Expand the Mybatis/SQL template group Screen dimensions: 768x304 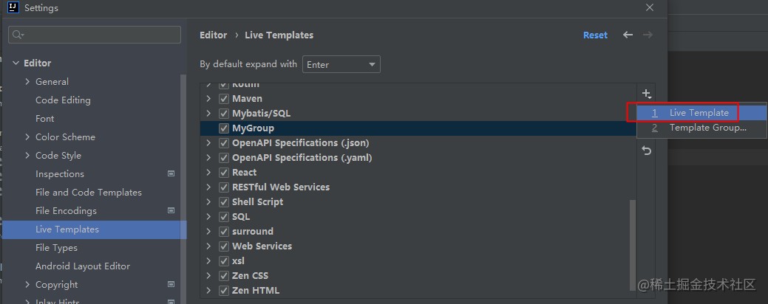(209, 114)
